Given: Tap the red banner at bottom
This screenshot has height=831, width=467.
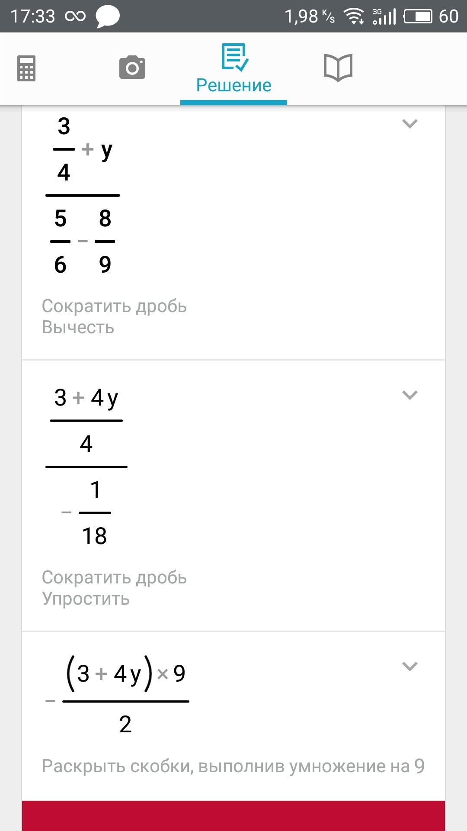Looking at the screenshot, I should pos(233,815).
